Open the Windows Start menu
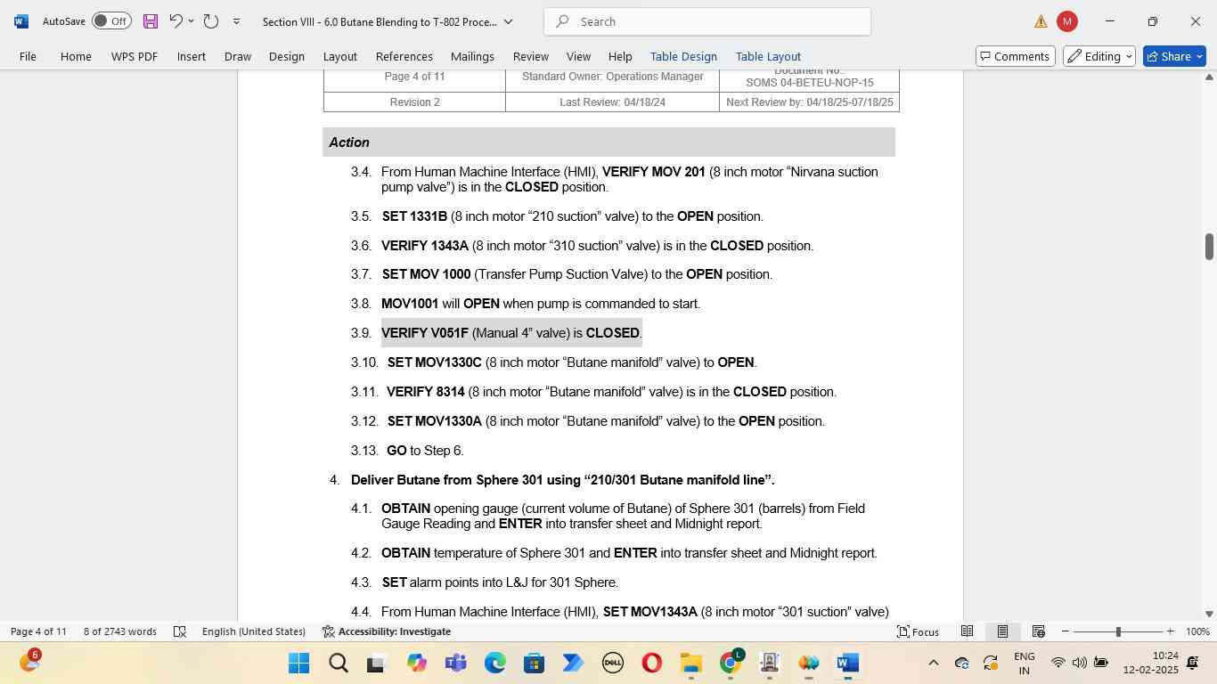Screen dimensions: 1217x684 (x=299, y=664)
